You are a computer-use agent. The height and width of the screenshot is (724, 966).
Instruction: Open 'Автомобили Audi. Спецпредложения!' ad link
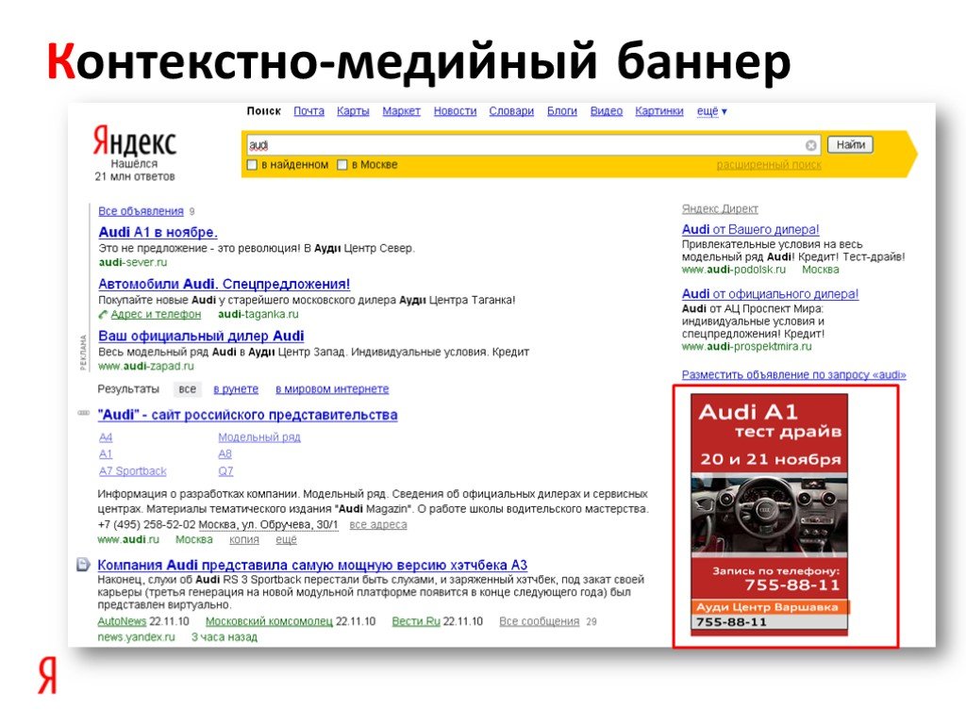225,284
